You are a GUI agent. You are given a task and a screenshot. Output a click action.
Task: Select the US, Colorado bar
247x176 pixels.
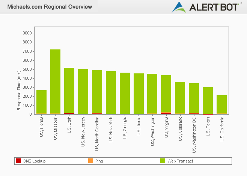tap(180, 98)
